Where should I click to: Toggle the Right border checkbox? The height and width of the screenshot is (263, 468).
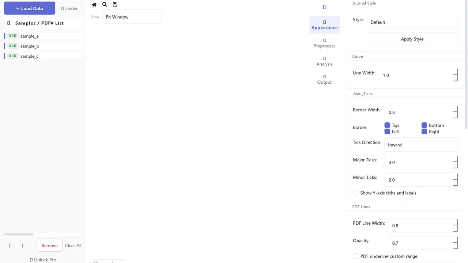(424, 131)
